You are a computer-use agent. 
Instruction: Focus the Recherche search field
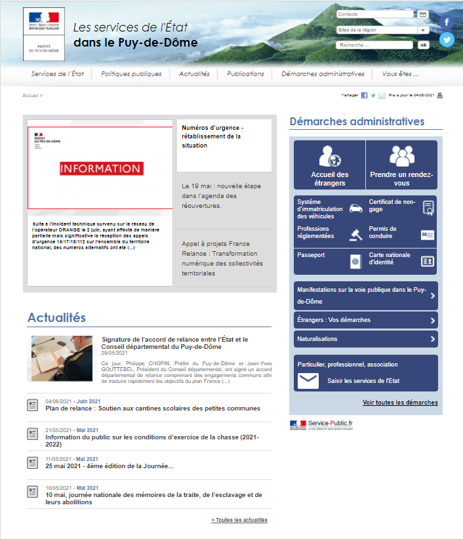[375, 45]
